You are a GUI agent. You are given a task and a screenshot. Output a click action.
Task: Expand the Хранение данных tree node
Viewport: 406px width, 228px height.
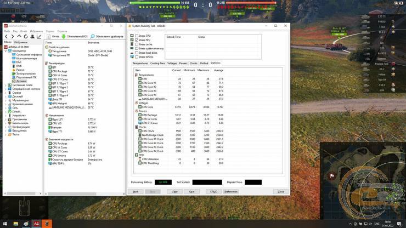[5, 104]
